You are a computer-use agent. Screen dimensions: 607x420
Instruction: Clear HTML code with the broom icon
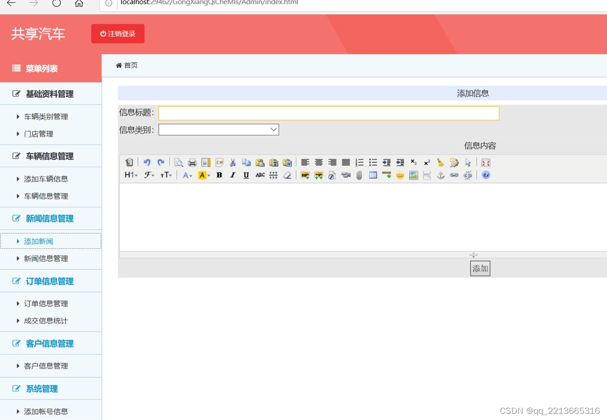pos(441,163)
